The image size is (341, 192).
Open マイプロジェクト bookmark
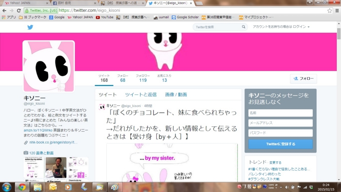pyautogui.click(x=256, y=17)
